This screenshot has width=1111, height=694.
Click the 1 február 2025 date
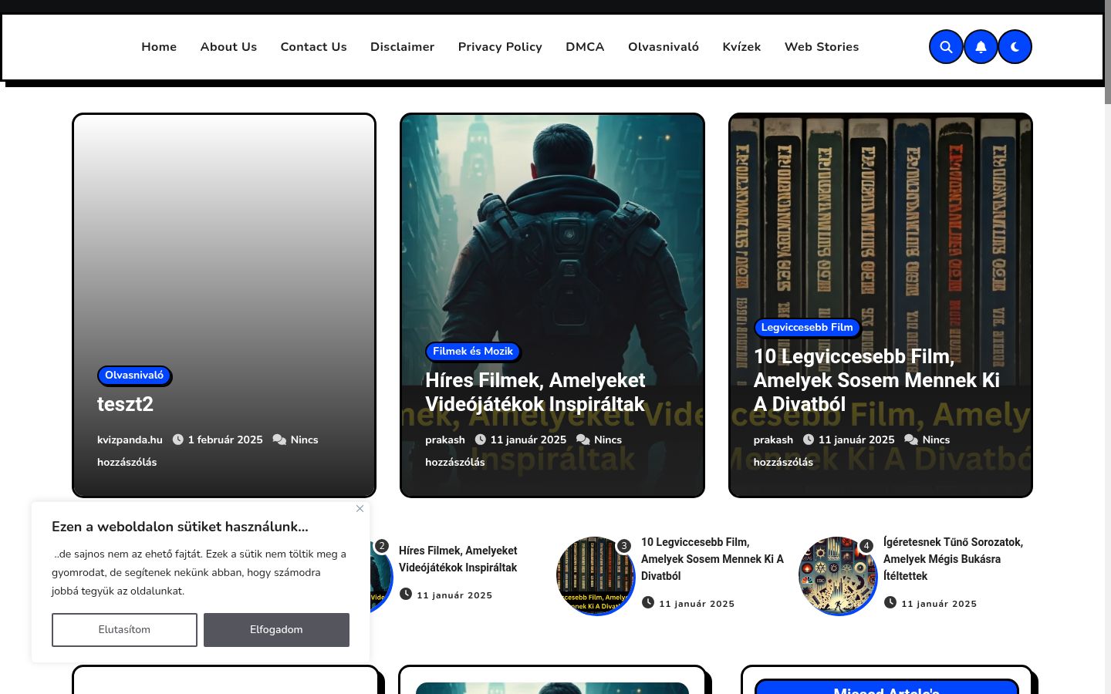[x=225, y=440]
